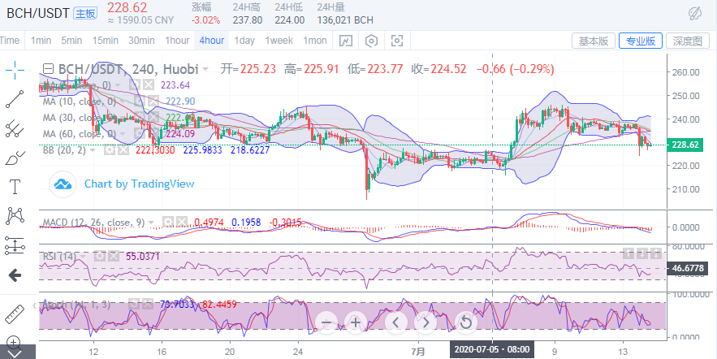Select the magnifier zoom-in tool
717x359 pixels.
(x=14, y=342)
